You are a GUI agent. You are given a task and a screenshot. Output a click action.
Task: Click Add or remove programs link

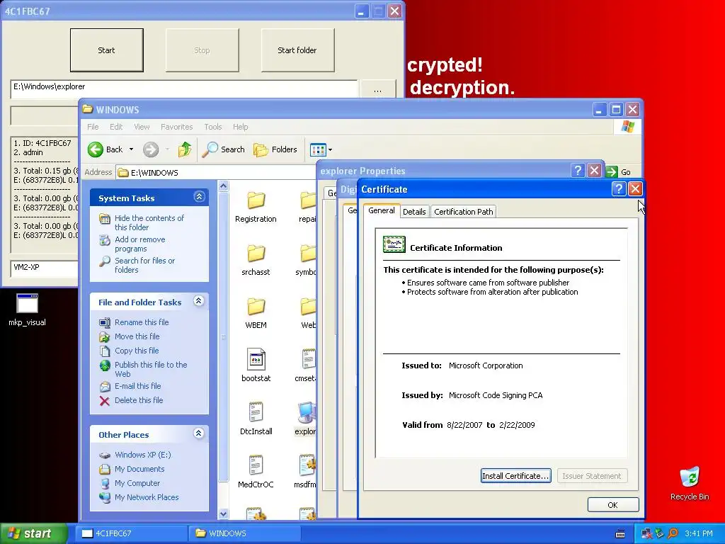[x=139, y=244]
